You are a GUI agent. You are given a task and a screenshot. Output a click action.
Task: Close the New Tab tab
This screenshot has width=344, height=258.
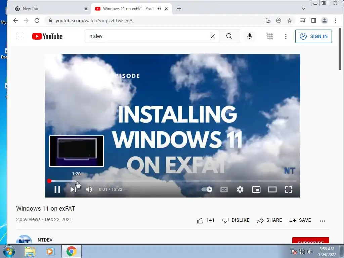coord(86,9)
